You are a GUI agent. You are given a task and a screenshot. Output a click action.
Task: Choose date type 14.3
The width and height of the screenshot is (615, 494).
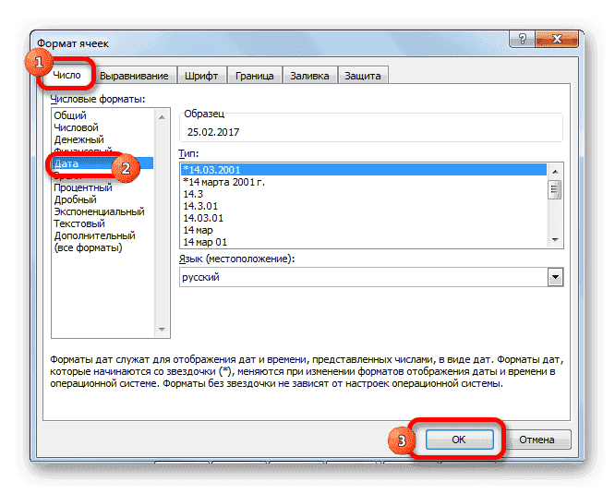point(364,194)
